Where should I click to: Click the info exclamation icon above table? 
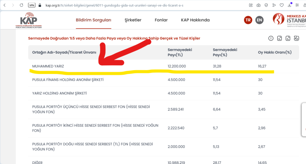(x=271, y=38)
